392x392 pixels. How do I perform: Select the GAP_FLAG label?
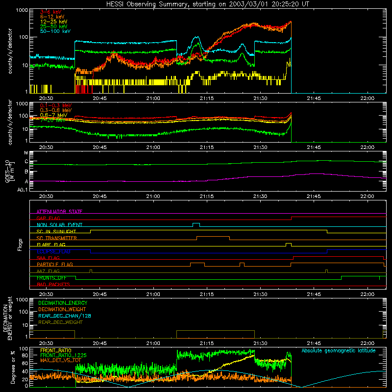48,218
